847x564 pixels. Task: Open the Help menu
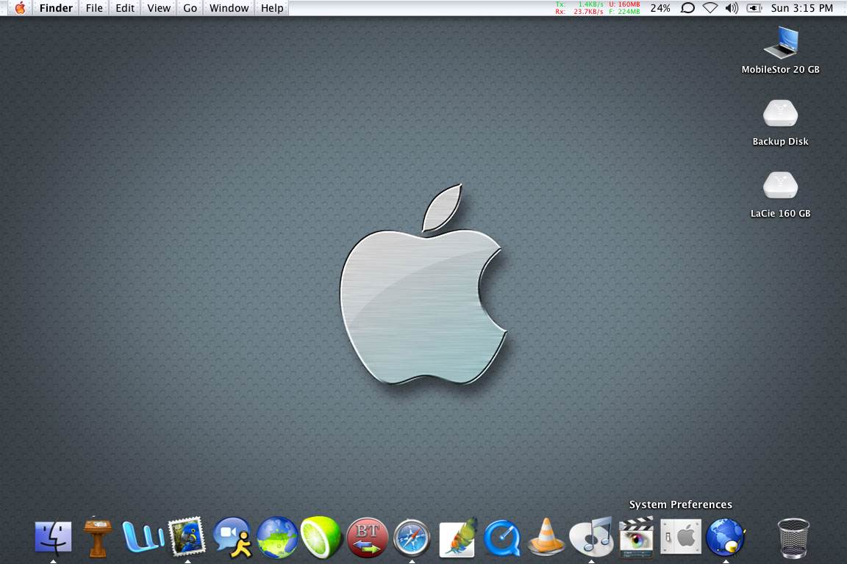pyautogui.click(x=272, y=8)
